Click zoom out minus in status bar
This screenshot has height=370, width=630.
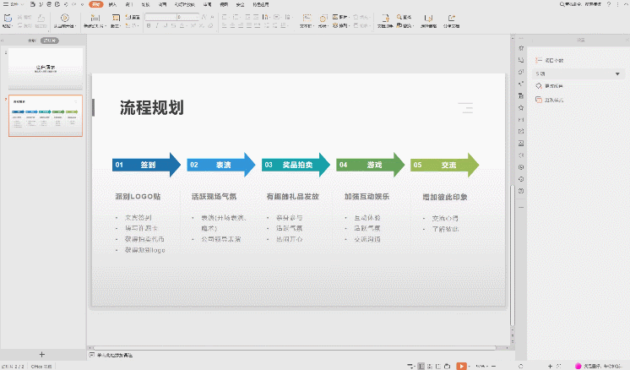coord(493,366)
